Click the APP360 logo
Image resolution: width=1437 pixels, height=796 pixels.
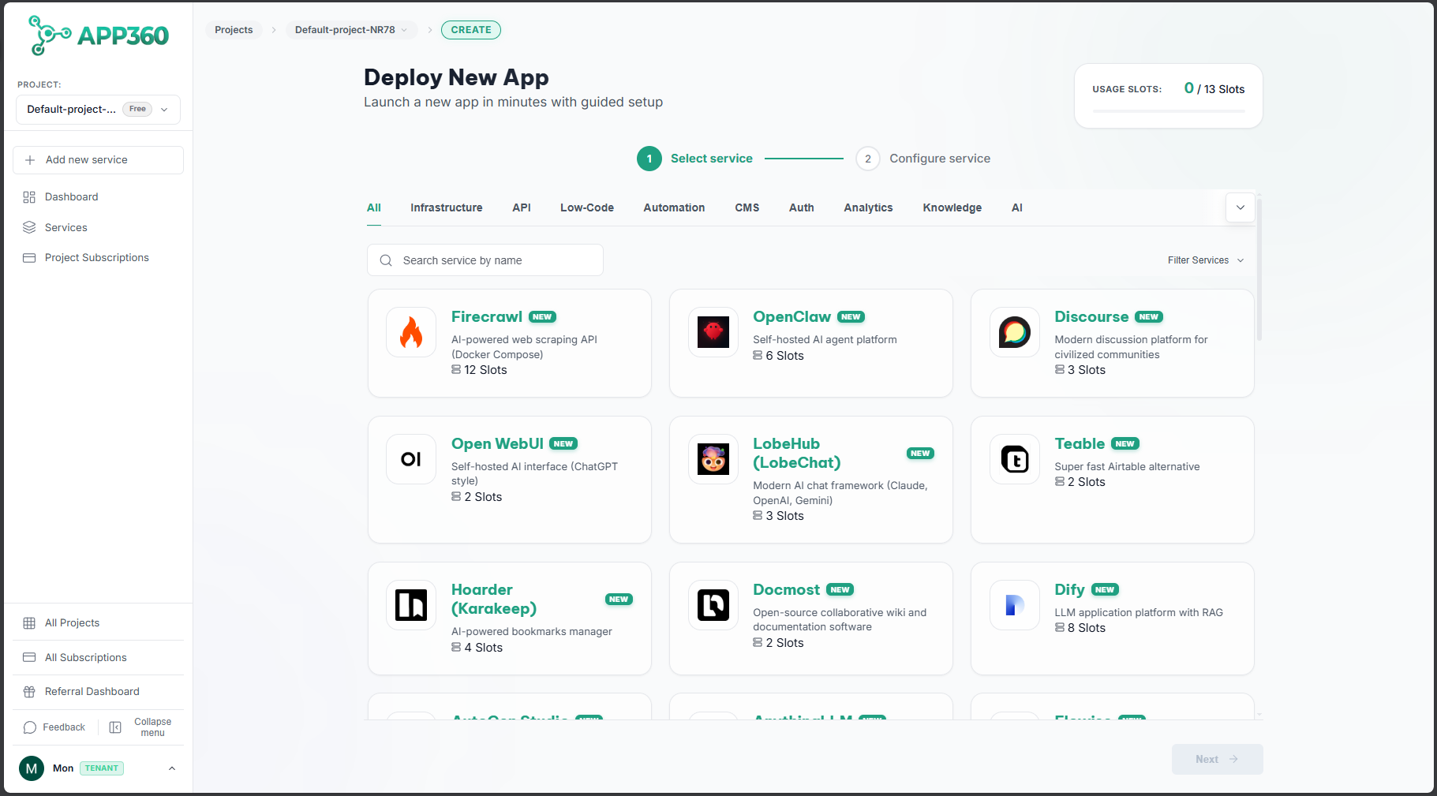[x=98, y=36]
